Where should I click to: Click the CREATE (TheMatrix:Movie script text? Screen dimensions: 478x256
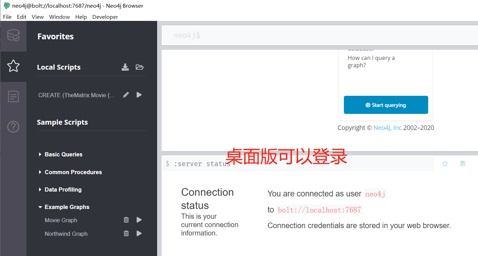coord(77,95)
